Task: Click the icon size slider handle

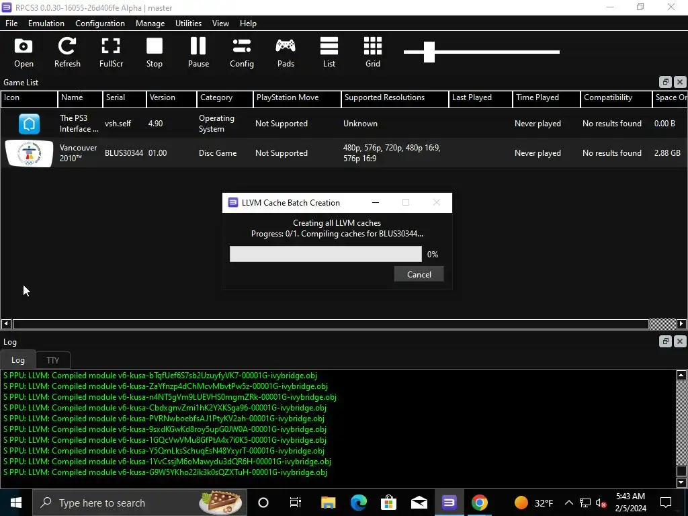Action: click(429, 52)
